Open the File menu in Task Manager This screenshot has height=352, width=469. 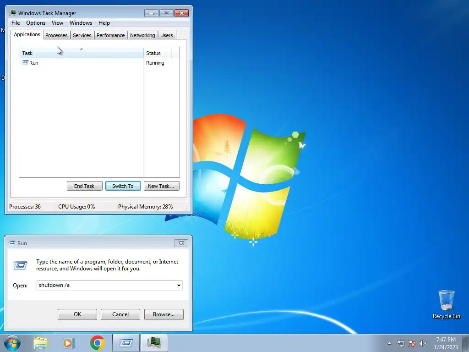[x=16, y=23]
